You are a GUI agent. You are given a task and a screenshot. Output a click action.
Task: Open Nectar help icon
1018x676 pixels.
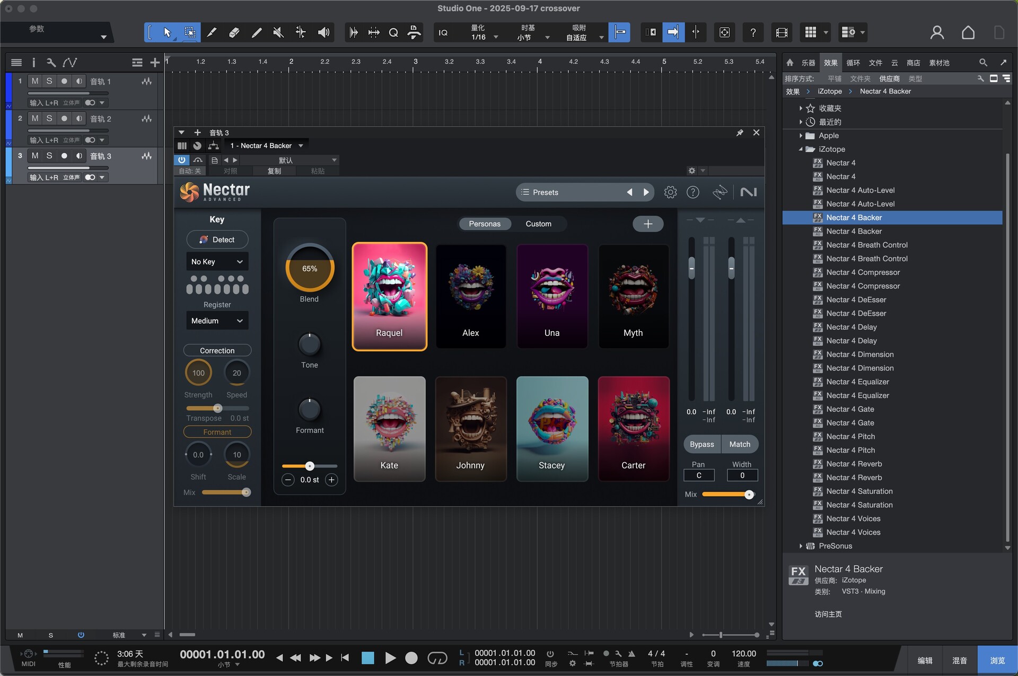(x=693, y=192)
